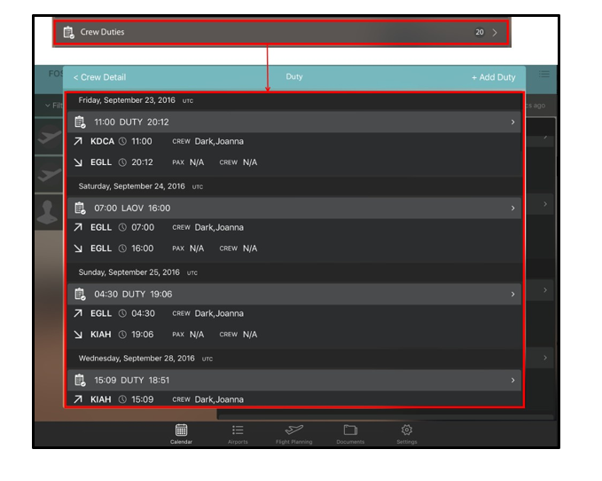Click the KDCA departure arrow icon
Viewport: 602px width, 481px height.
pyautogui.click(x=78, y=142)
